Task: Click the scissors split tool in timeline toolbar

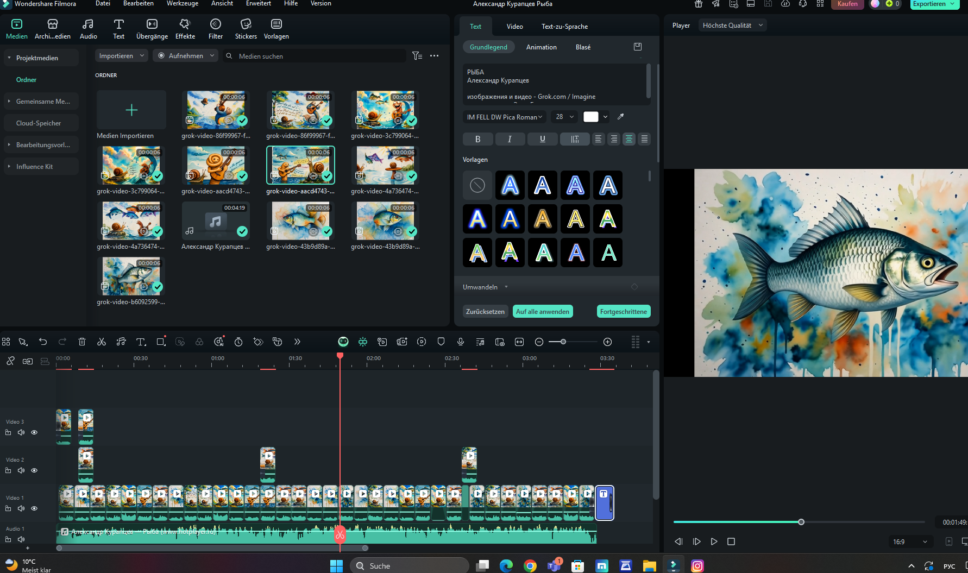Action: (102, 342)
